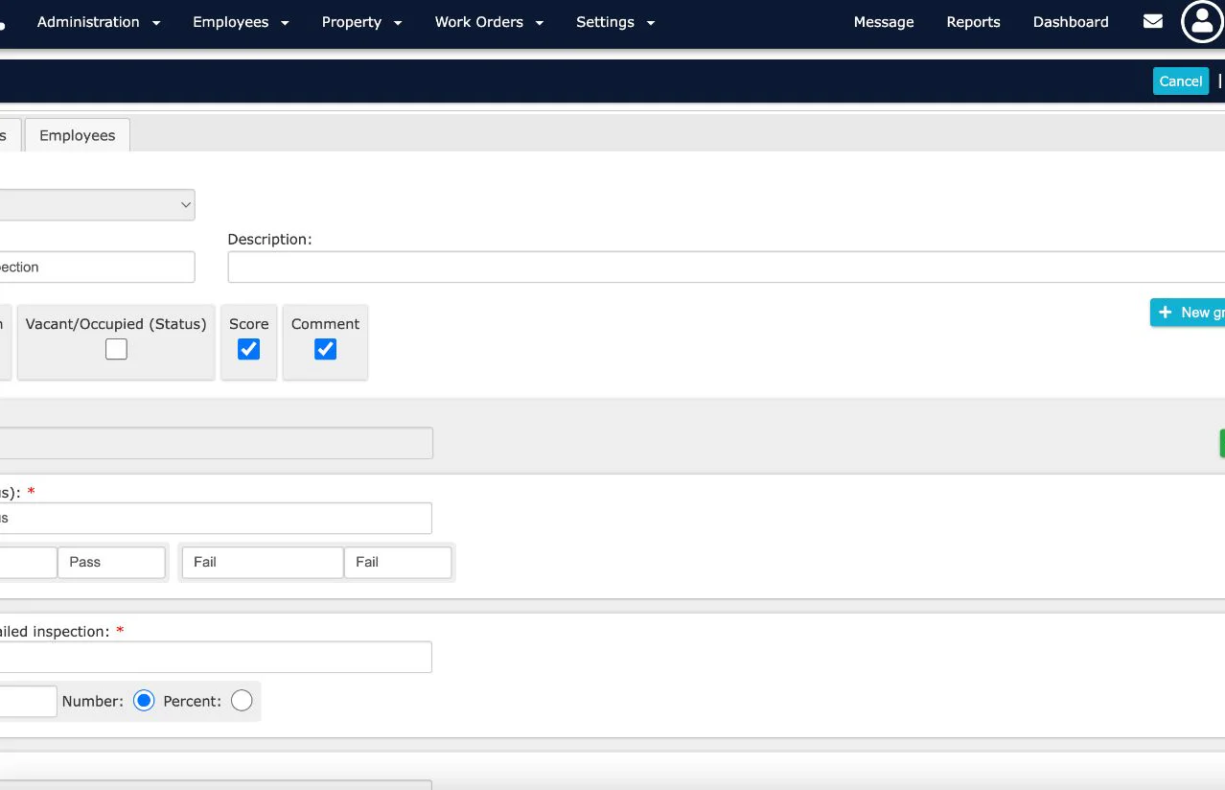Click the Settings dropdown caret

coord(651,23)
